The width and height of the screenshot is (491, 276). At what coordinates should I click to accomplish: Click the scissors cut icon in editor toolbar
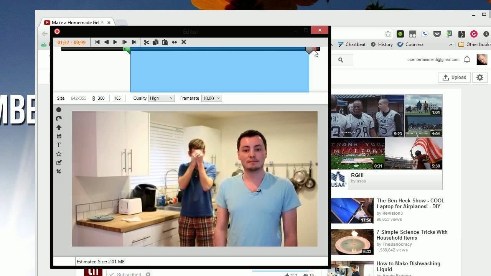(147, 42)
